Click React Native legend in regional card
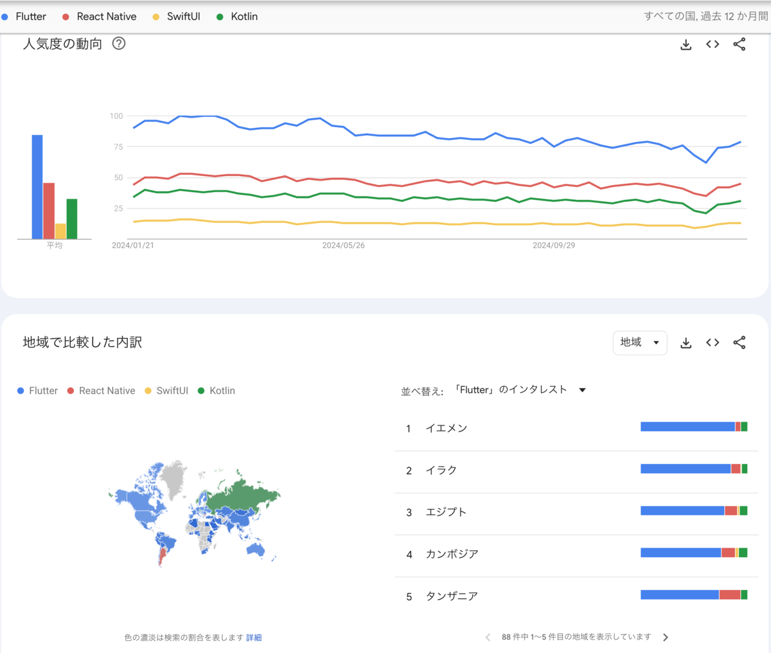Image resolution: width=771 pixels, height=653 pixels. coord(102,391)
